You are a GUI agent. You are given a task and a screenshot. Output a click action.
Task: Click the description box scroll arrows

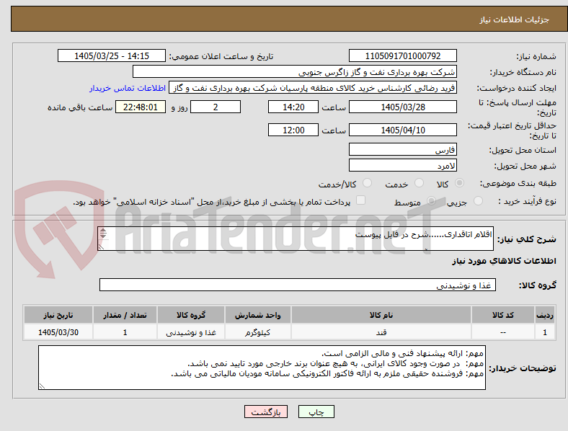[x=103, y=234]
